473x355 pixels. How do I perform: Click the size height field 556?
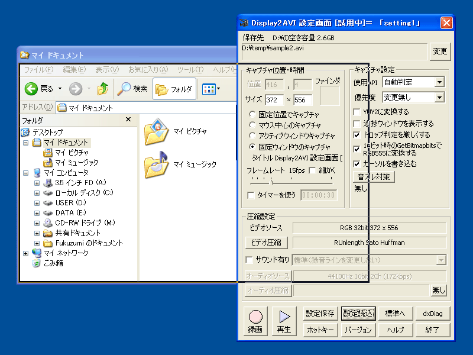tap(303, 100)
